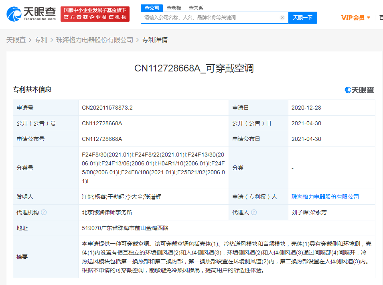
Task: Open 珠海格力电器股份有限公司 breadcrumb link
Action: click(95, 40)
